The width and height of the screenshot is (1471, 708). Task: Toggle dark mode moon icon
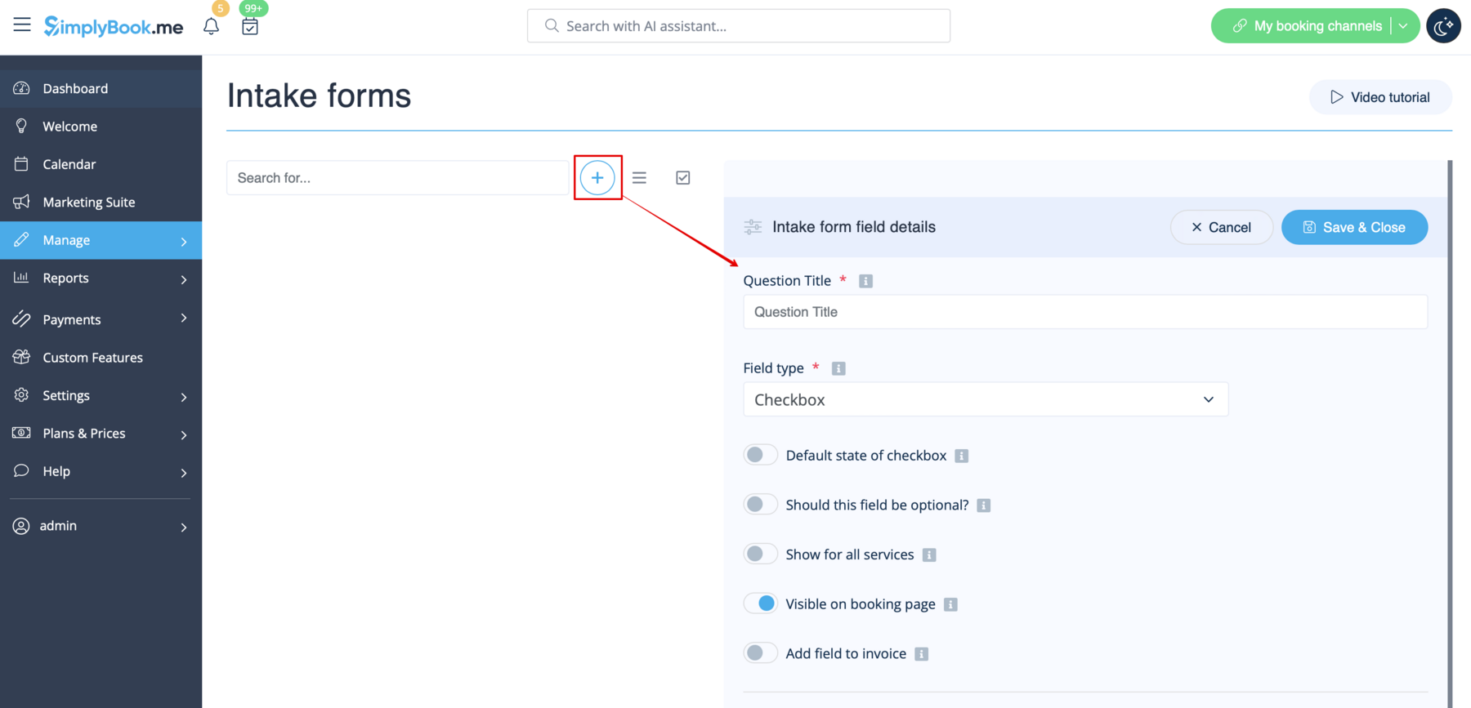1443,26
